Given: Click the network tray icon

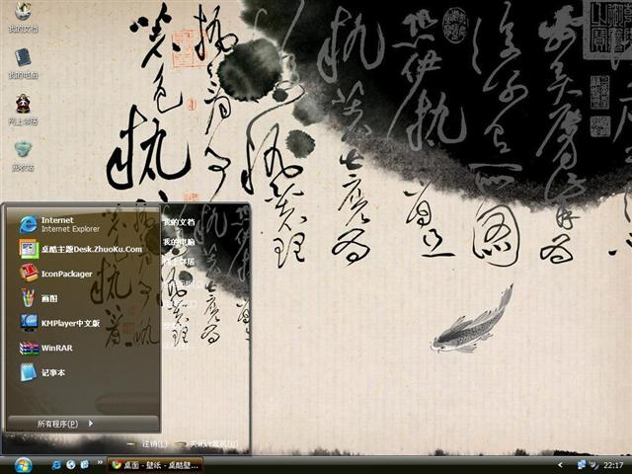Looking at the screenshot, I should pyautogui.click(x=582, y=465).
